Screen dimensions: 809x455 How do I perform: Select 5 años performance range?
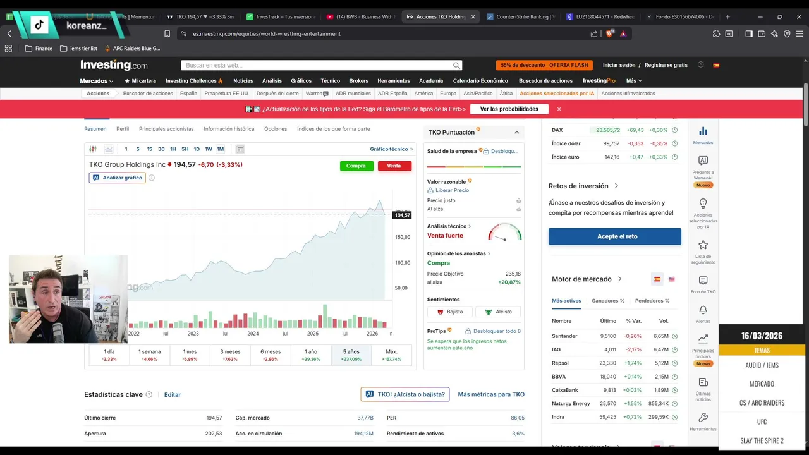(x=351, y=355)
